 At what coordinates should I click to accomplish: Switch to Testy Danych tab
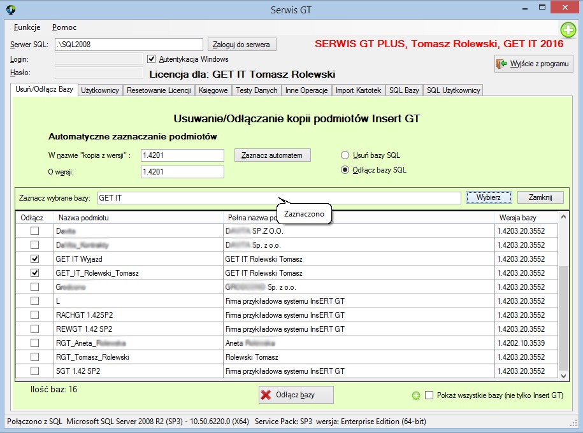click(x=257, y=90)
